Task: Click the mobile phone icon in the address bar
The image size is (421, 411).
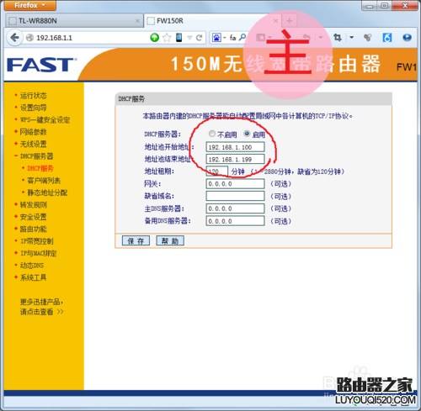Action: point(179,37)
